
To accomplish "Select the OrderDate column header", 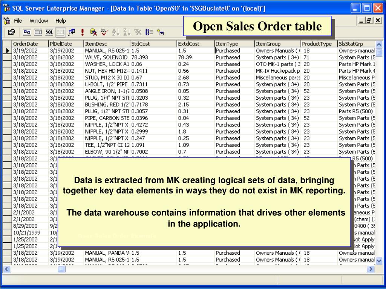I will tap(30, 44).
